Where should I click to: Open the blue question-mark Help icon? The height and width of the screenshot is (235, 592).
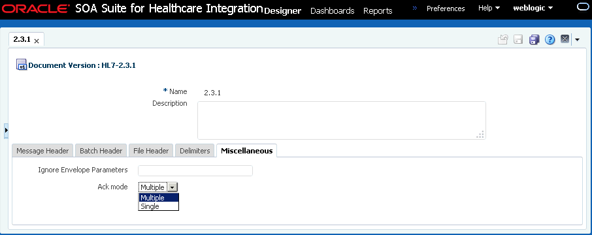pos(550,40)
